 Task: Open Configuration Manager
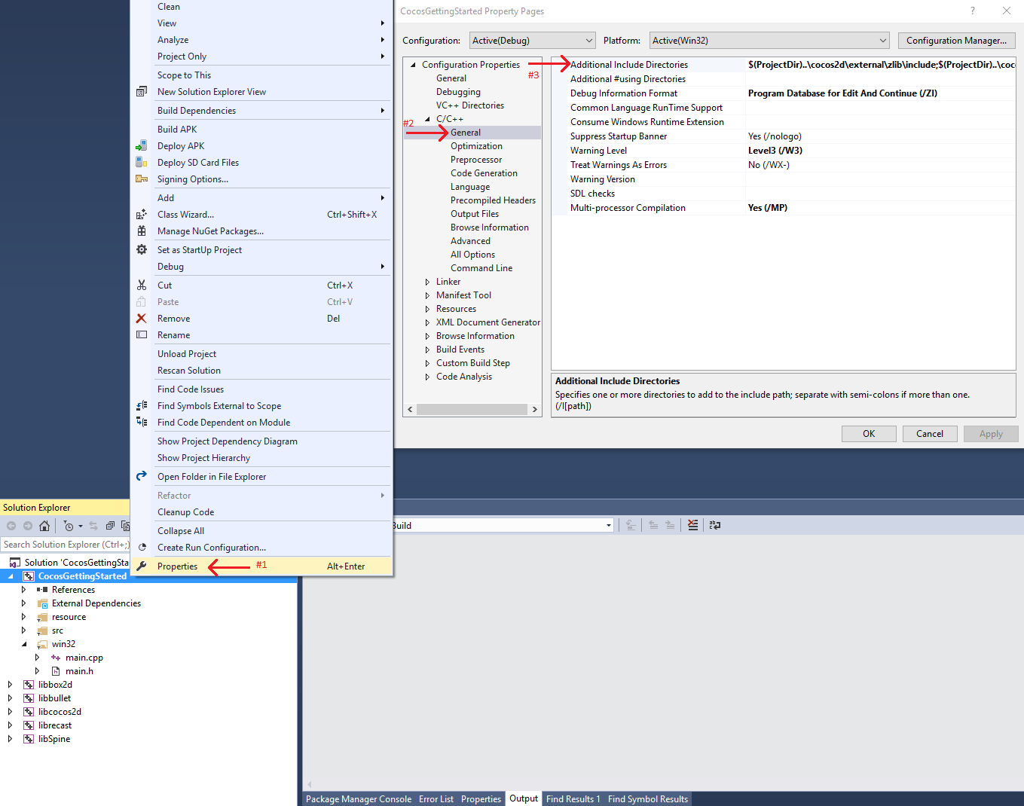(956, 41)
